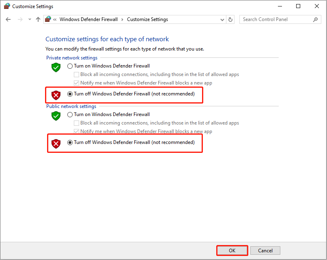Viewport: 327px width, 260px height.
Task: Click the Private network settings heading
Action: (x=72, y=58)
